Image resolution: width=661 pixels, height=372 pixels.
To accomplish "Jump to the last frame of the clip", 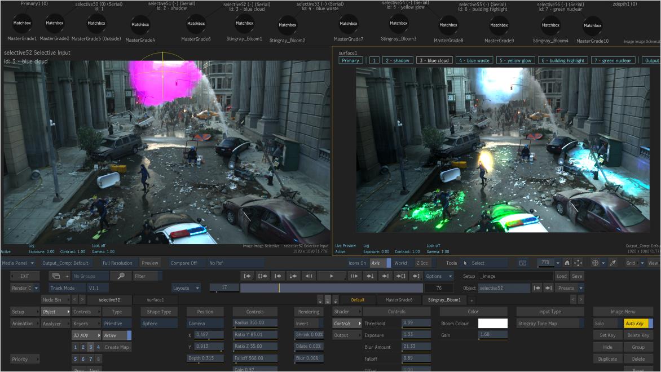I will pyautogui.click(x=416, y=276).
